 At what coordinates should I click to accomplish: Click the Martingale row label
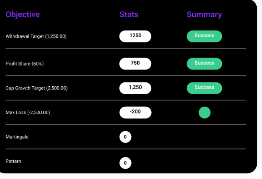point(17,137)
